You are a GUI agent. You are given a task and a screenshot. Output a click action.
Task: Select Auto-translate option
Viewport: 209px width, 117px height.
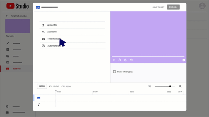point(53,46)
